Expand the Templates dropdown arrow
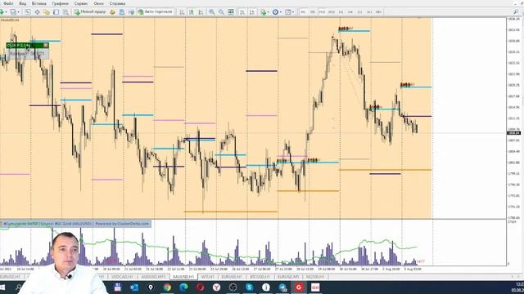 [293, 12]
